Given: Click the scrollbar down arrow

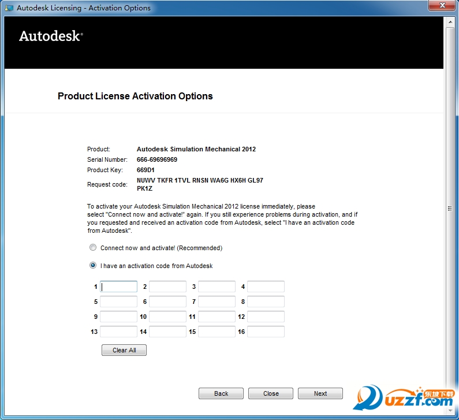Looking at the screenshot, I should click(450, 410).
